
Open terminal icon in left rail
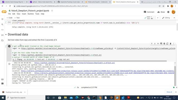3,84
